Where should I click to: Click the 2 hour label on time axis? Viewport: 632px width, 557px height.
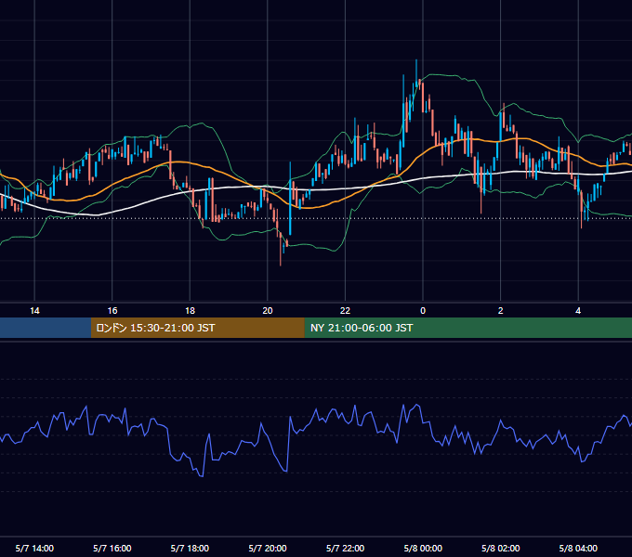(x=501, y=311)
